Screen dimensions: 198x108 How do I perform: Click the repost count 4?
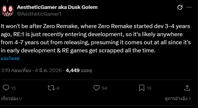(58, 88)
